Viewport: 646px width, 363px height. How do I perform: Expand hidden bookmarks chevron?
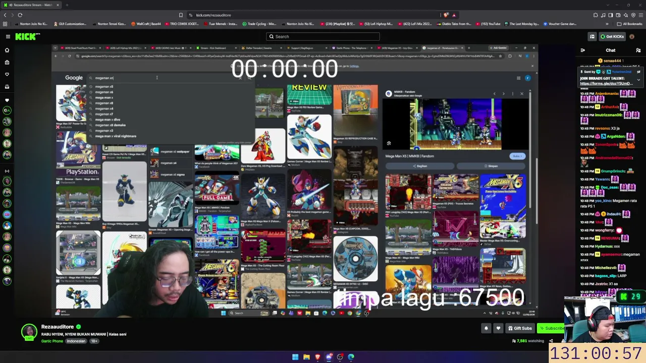pos(607,24)
